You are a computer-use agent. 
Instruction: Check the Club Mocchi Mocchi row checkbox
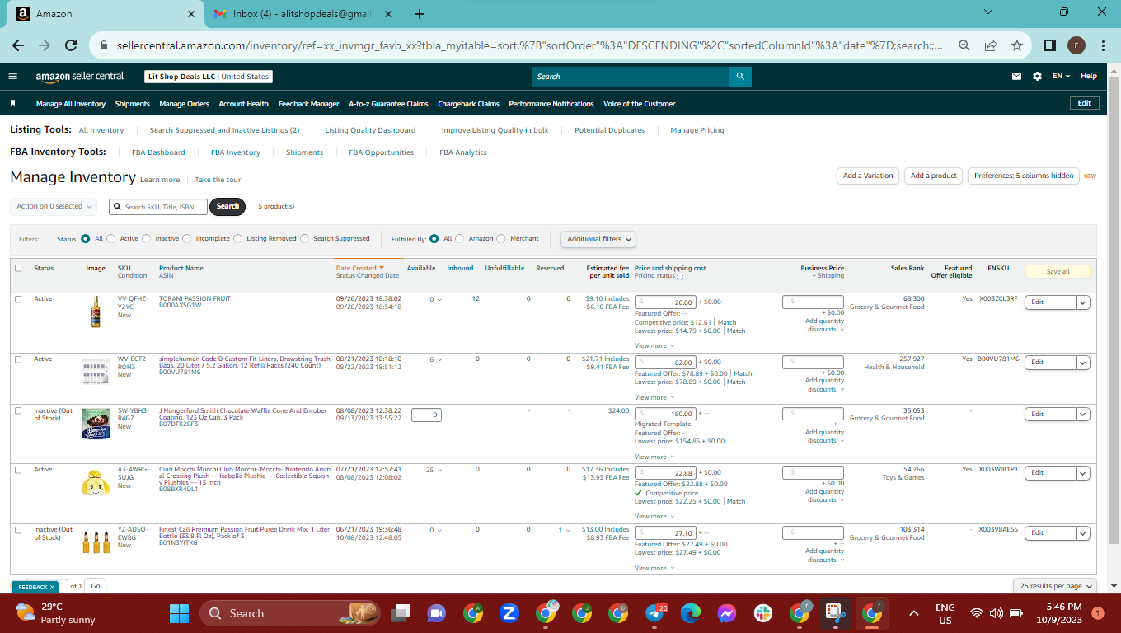coord(18,470)
